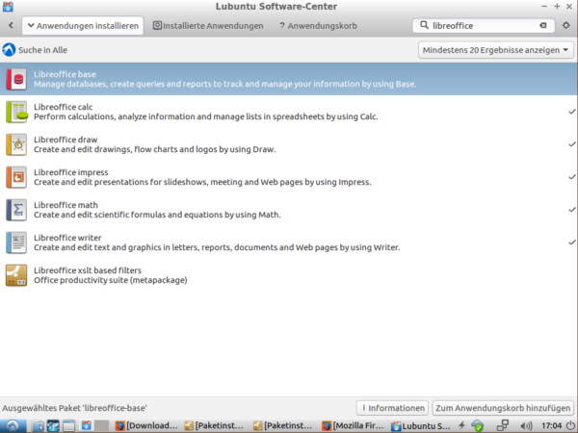The image size is (578, 433).
Task: Click the Libreoffice math sigma icon
Action: (16, 210)
